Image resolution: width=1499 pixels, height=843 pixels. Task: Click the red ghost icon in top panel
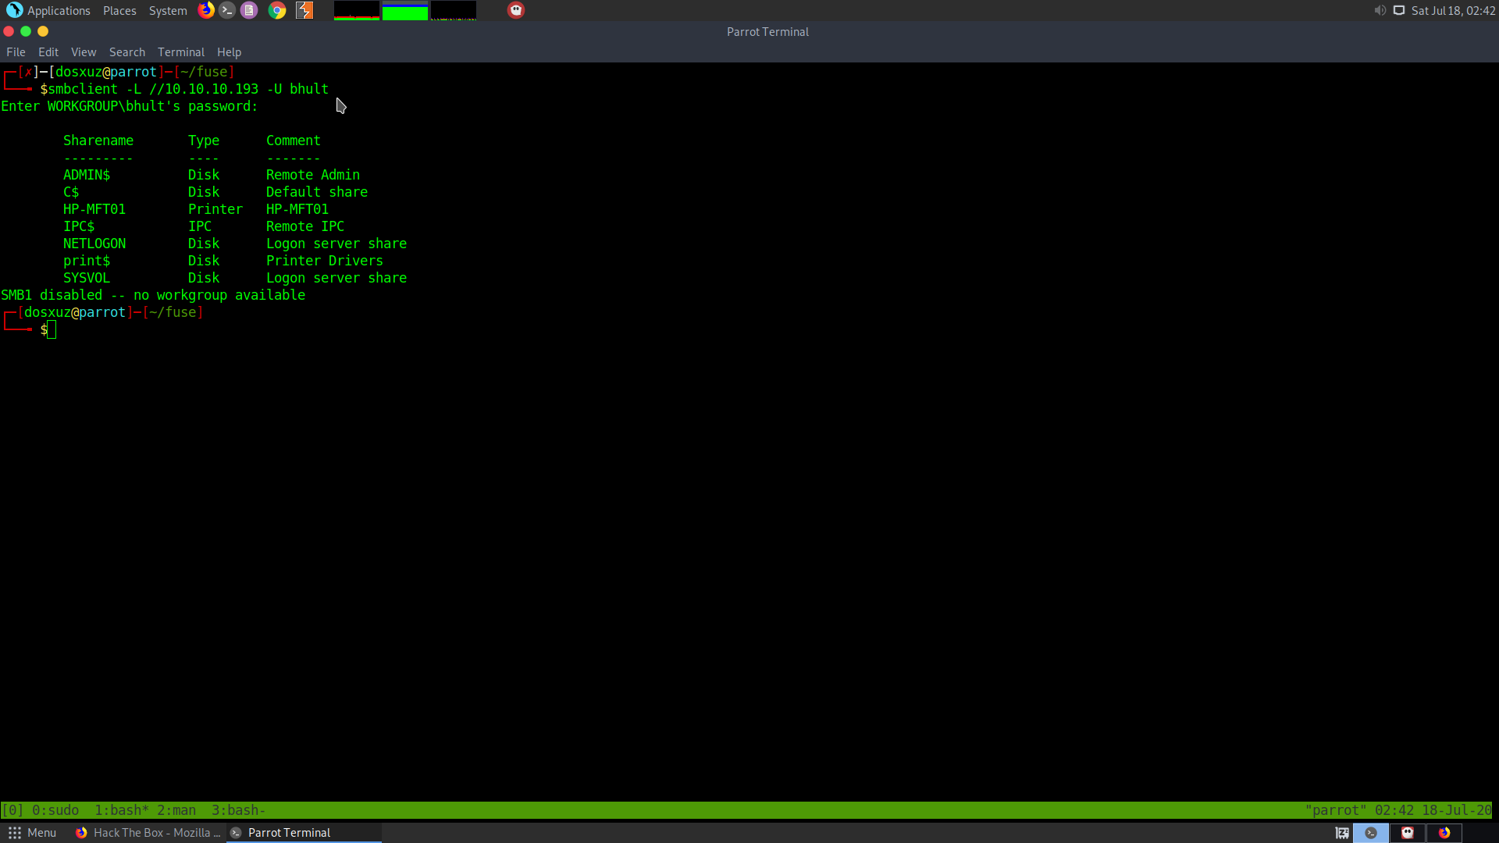(x=516, y=10)
